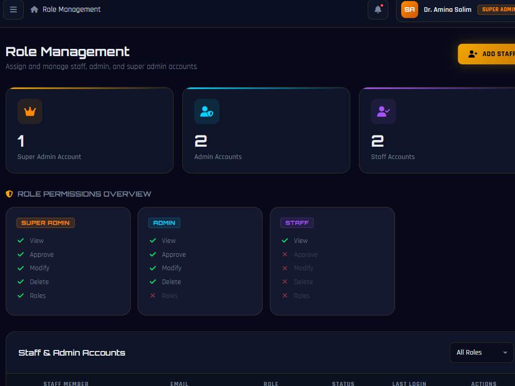Click the Admin Roles cross mark

pos(153,295)
